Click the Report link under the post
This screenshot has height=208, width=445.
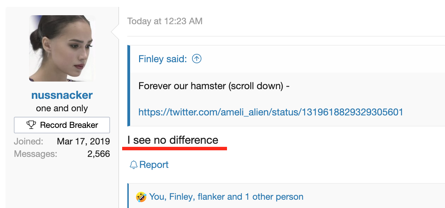point(154,165)
